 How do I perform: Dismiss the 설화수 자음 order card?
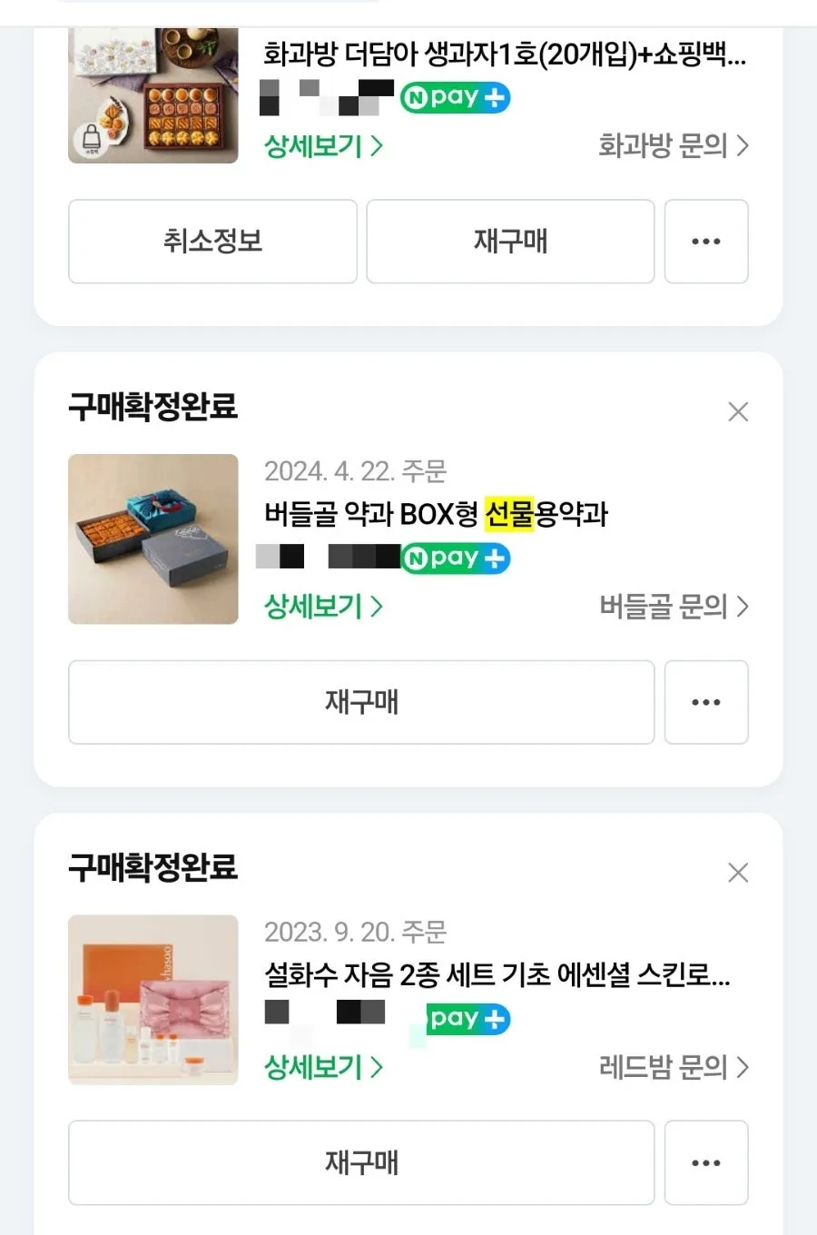click(738, 873)
